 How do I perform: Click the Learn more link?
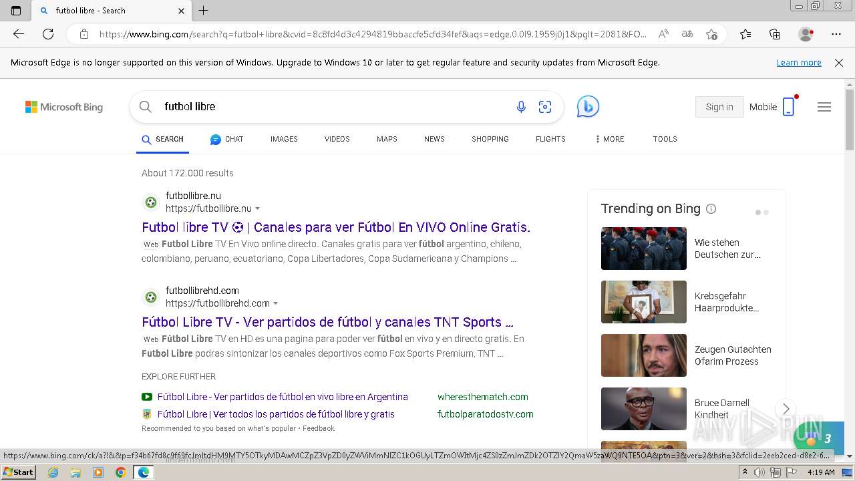coord(799,63)
